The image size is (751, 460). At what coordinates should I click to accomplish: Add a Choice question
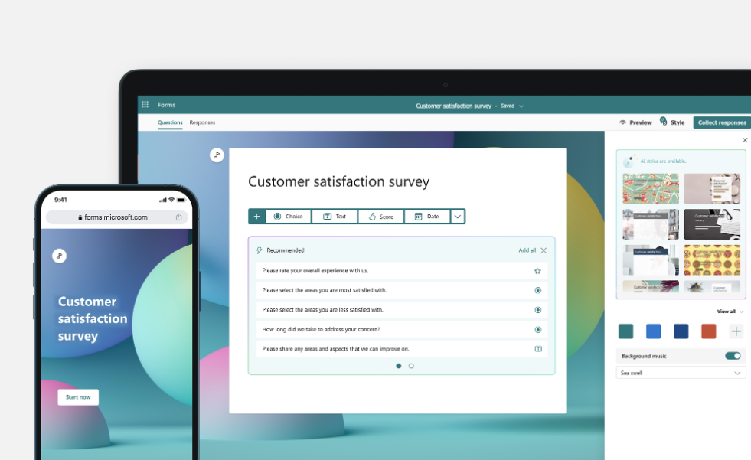(289, 217)
